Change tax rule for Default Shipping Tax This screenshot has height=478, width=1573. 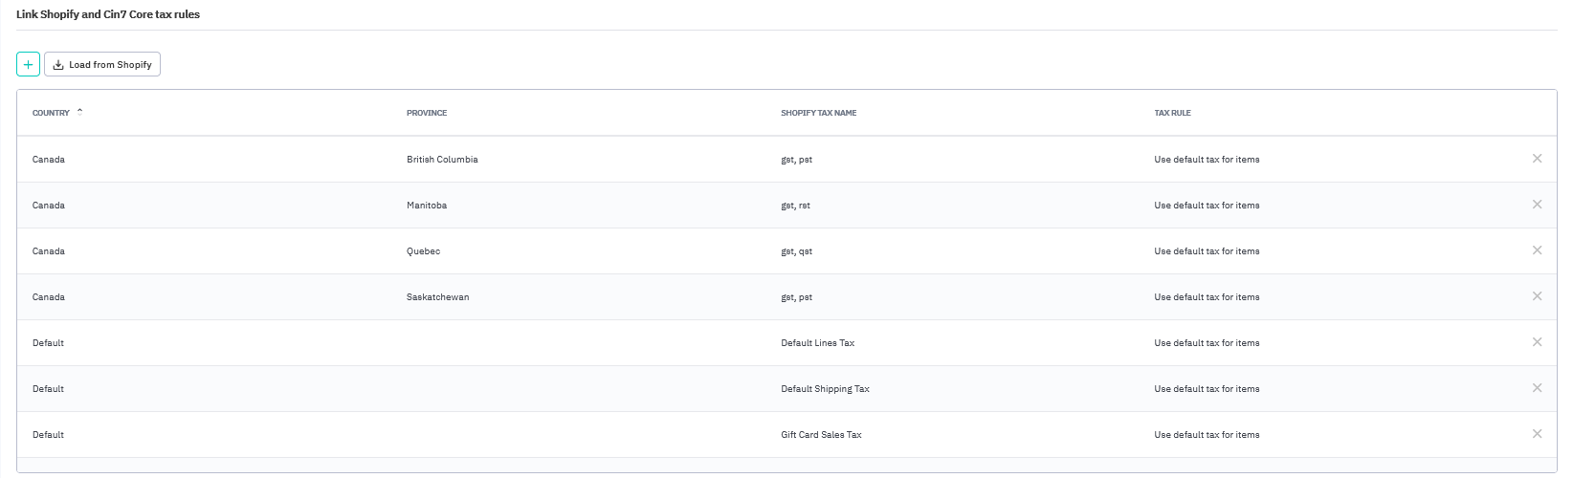point(1207,389)
